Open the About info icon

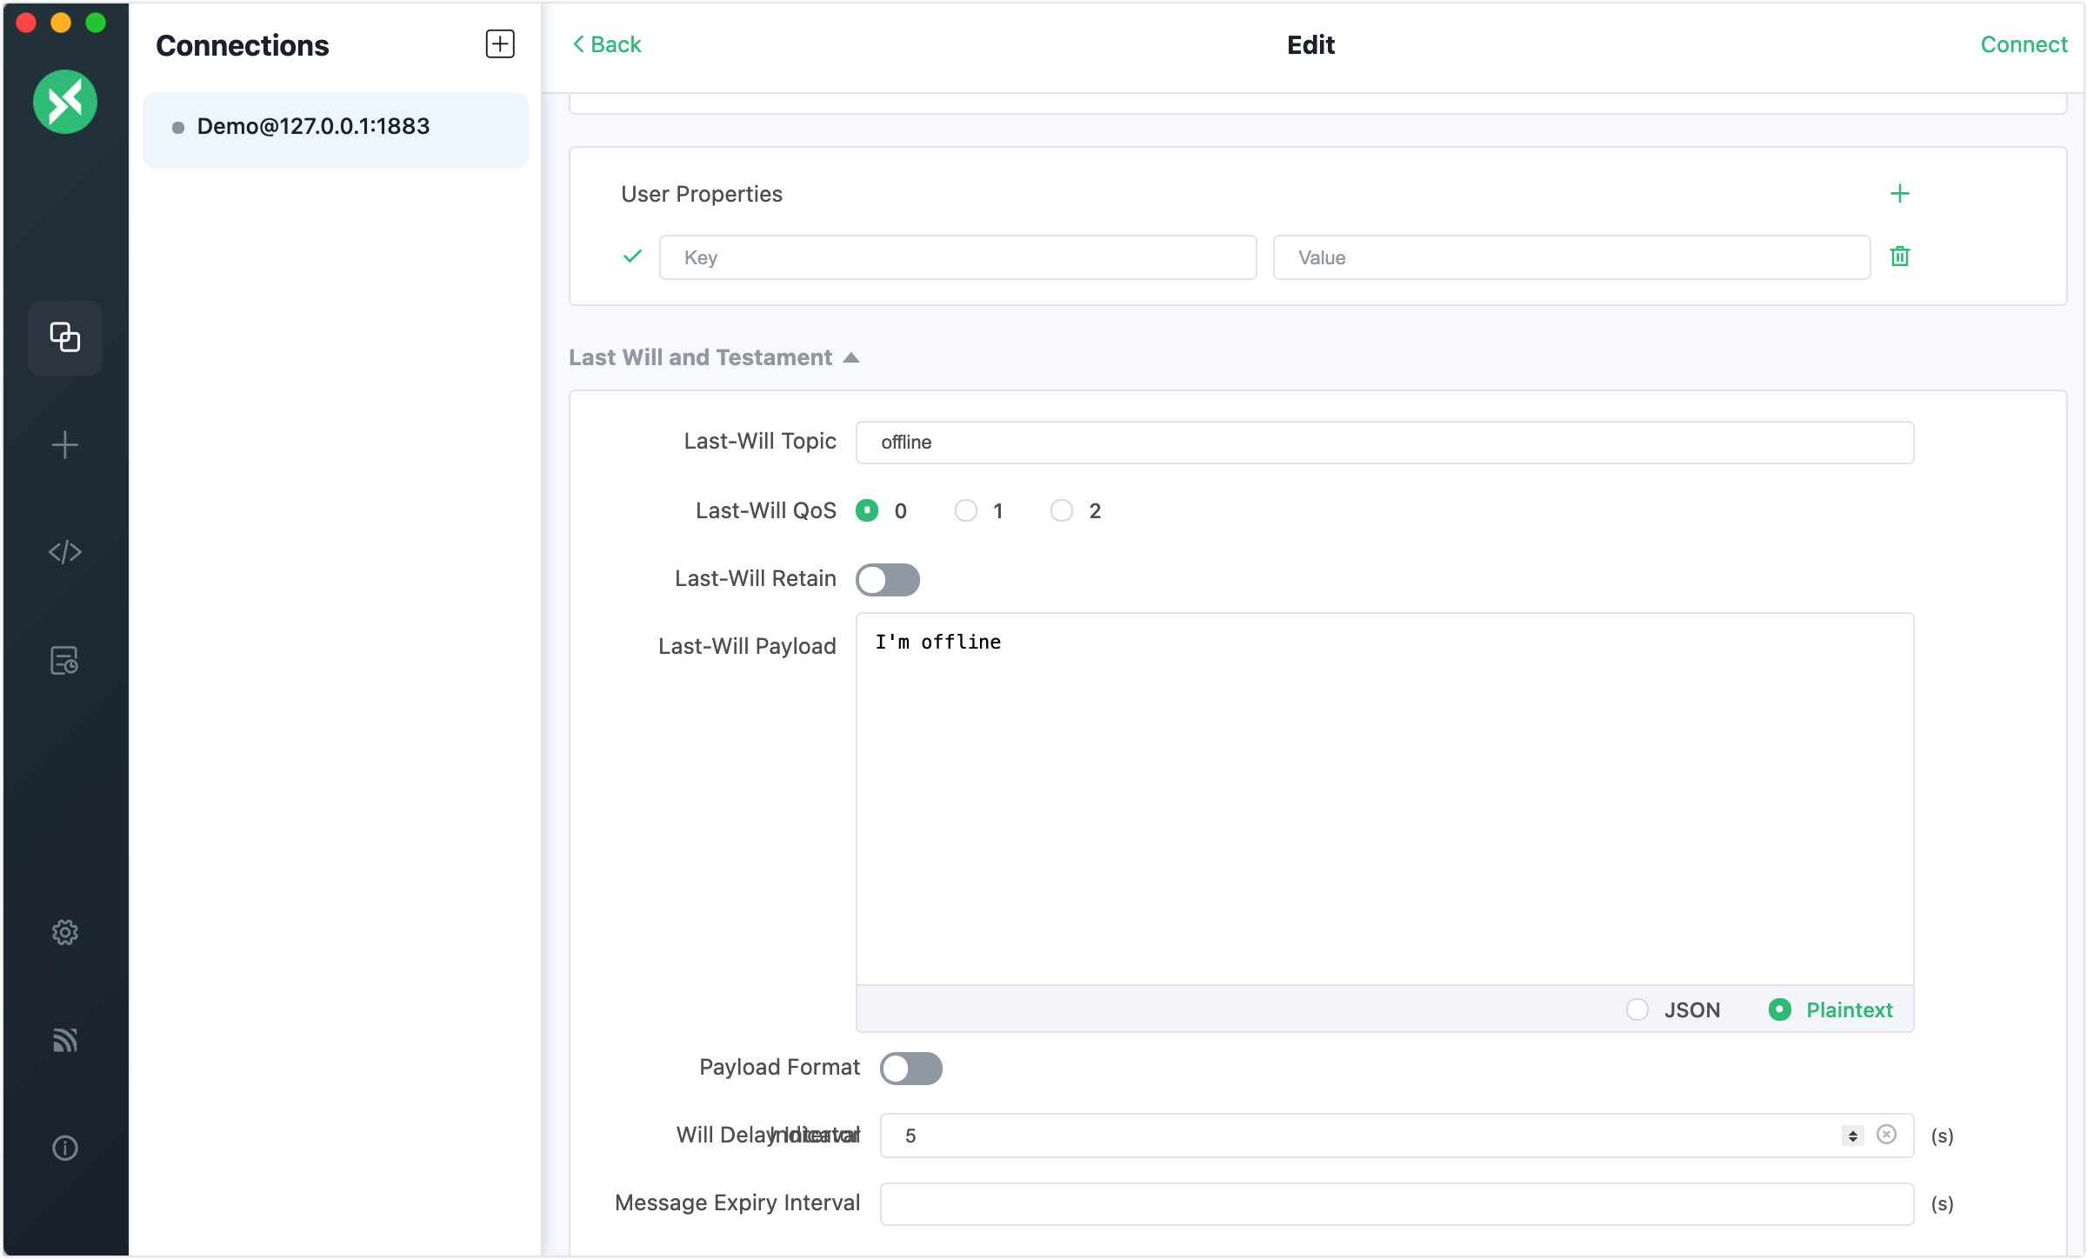tap(65, 1149)
